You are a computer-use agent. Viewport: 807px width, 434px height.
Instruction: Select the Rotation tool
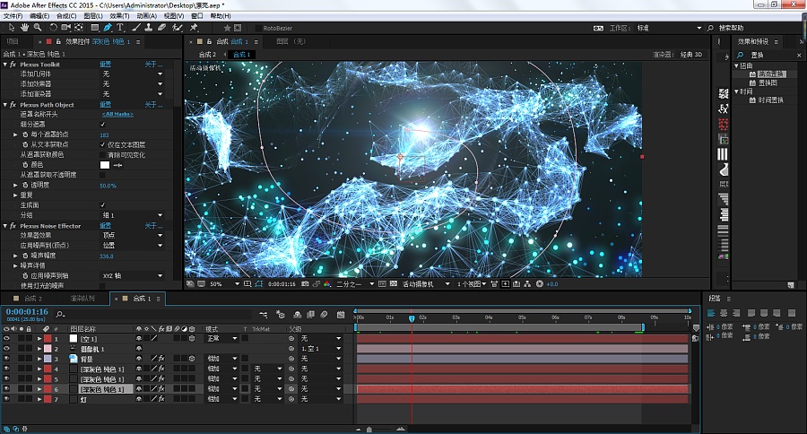53,28
